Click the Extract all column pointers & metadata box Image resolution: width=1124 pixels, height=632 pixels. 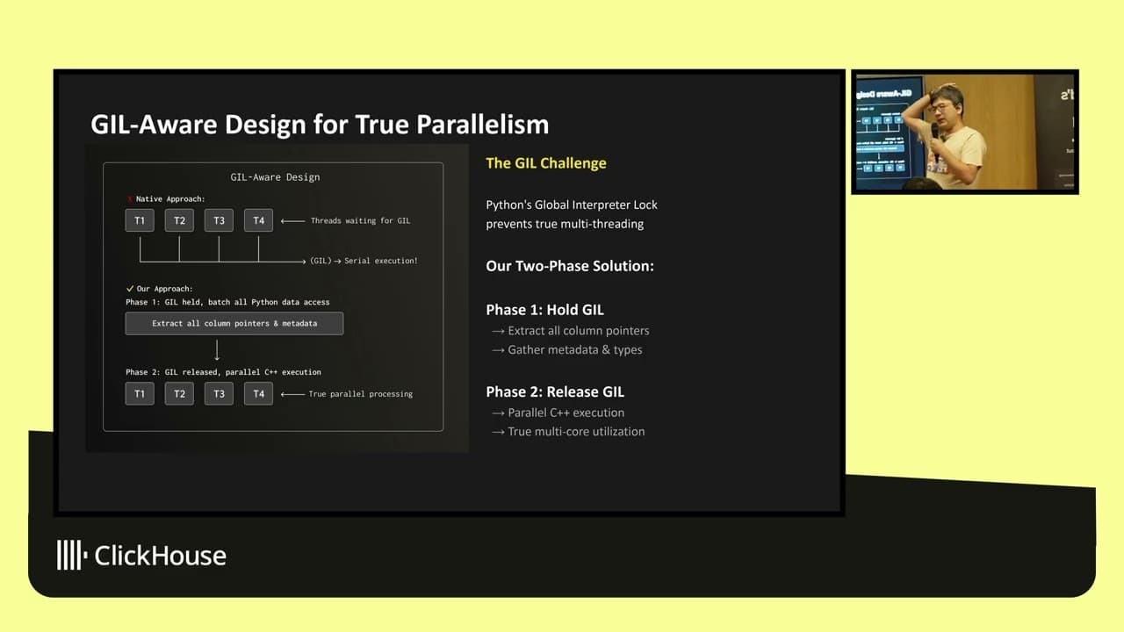pyautogui.click(x=234, y=323)
